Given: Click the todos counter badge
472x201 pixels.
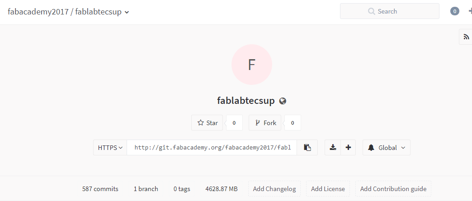Looking at the screenshot, I should [x=455, y=11].
